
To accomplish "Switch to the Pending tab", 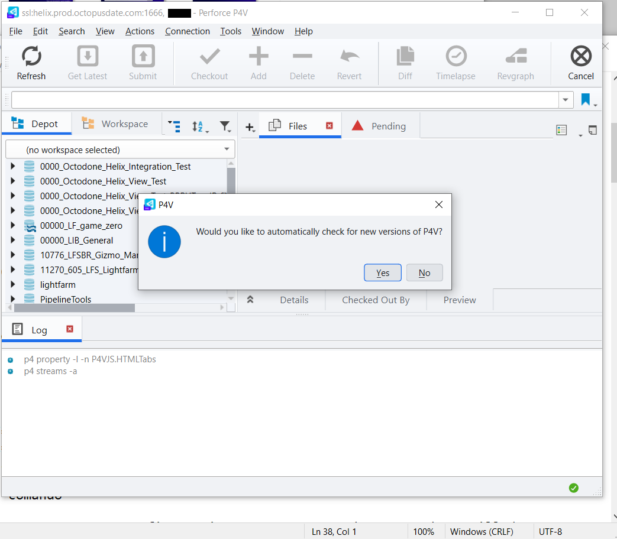I will (380, 126).
